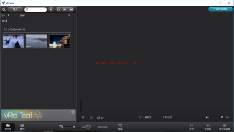Viewport: 234px width, 132px height.
Task: Click the upgrade to premium button
Action: pos(220,9)
